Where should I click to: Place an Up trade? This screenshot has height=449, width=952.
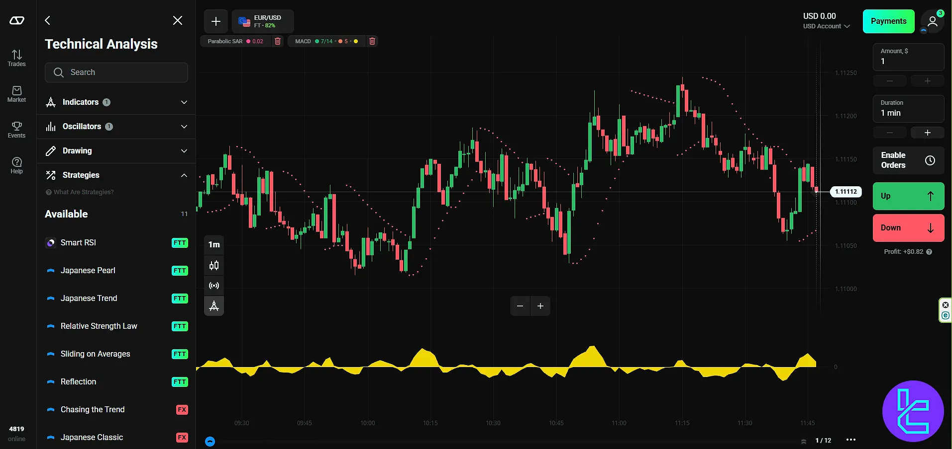[909, 196]
